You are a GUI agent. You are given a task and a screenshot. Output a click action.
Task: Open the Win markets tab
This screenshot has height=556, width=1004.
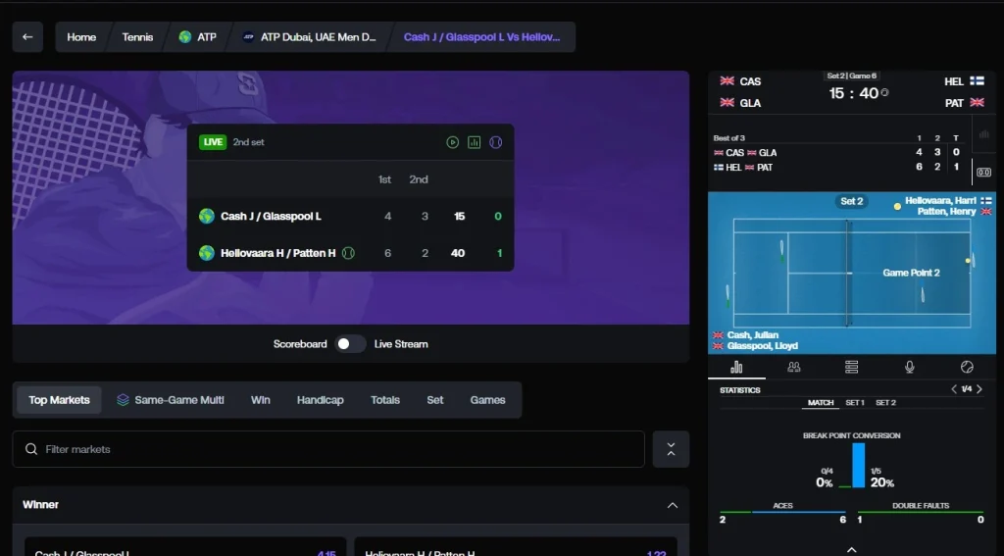(260, 400)
